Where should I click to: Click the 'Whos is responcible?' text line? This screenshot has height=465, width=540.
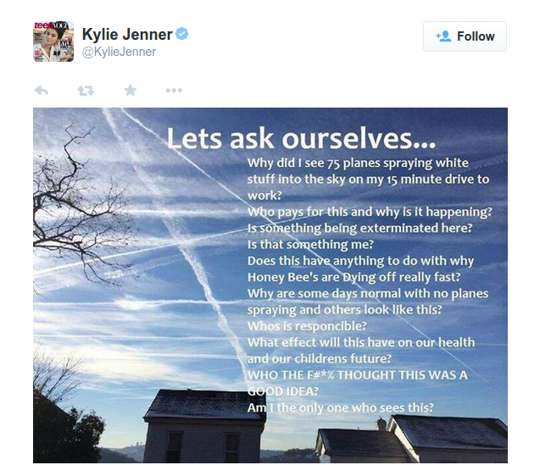click(307, 326)
